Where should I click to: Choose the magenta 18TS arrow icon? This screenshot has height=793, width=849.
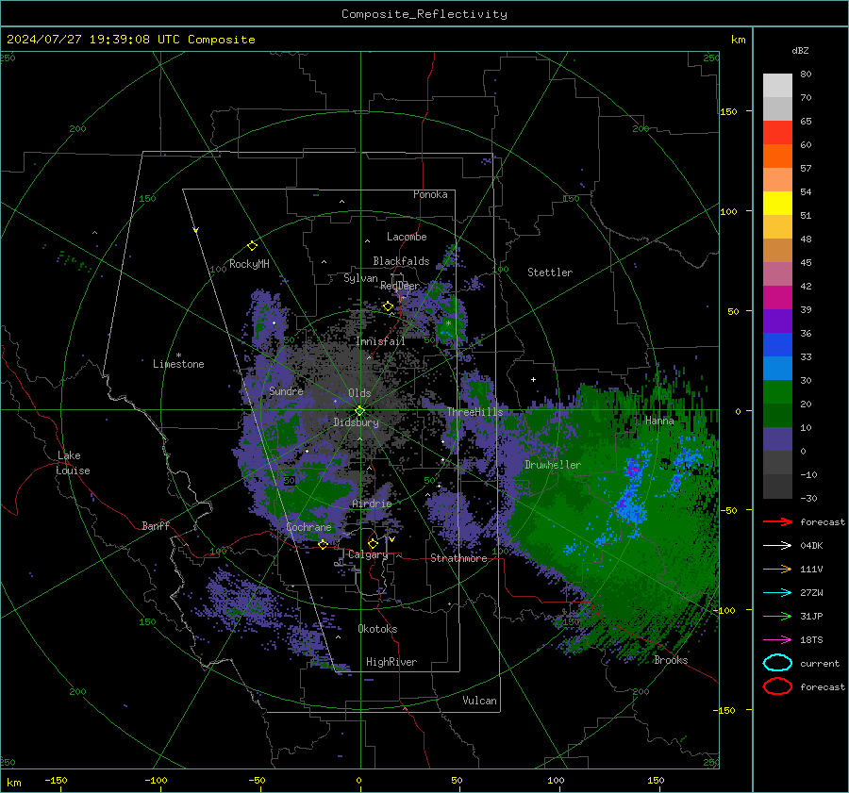click(x=777, y=640)
